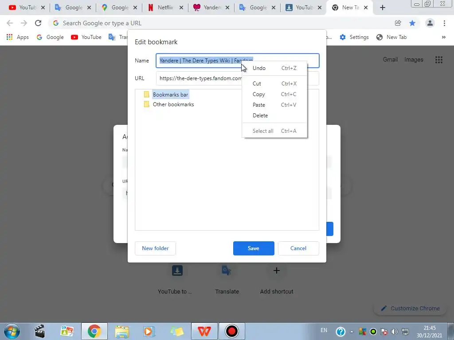Viewport: 454px width, 340px height.
Task: Open the clapperboard video app taskbar icon
Action: 39,331
